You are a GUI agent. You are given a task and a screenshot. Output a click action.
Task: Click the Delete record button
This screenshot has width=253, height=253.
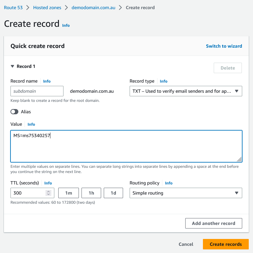227,68
